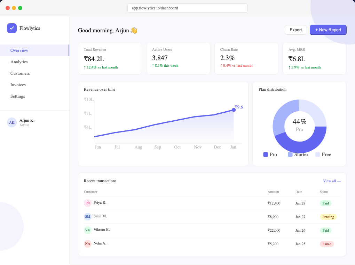Image resolution: width=355 pixels, height=265 pixels.
Task: Open the Avg. MRR card
Action: tap(315, 58)
